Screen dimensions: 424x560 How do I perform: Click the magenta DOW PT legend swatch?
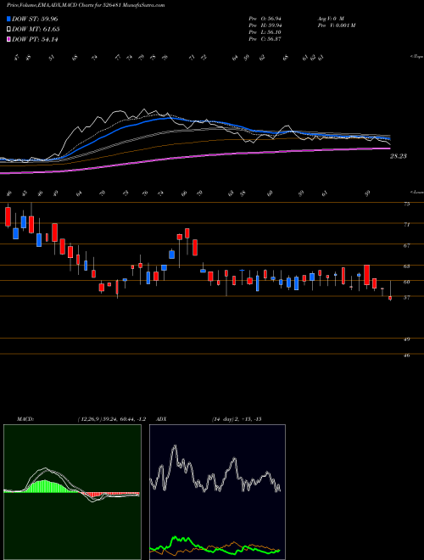pos(9,40)
